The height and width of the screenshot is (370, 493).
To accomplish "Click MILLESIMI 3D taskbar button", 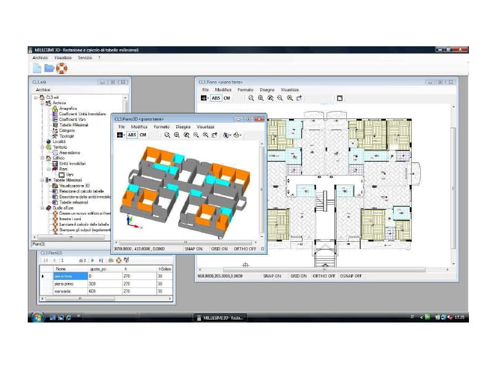I will coord(220,318).
